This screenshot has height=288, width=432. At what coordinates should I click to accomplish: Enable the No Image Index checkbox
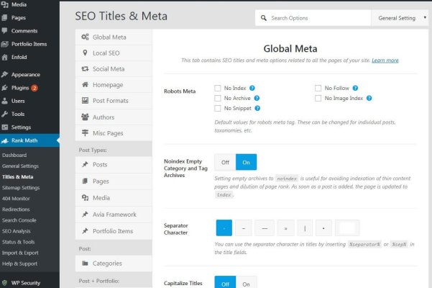(318, 98)
